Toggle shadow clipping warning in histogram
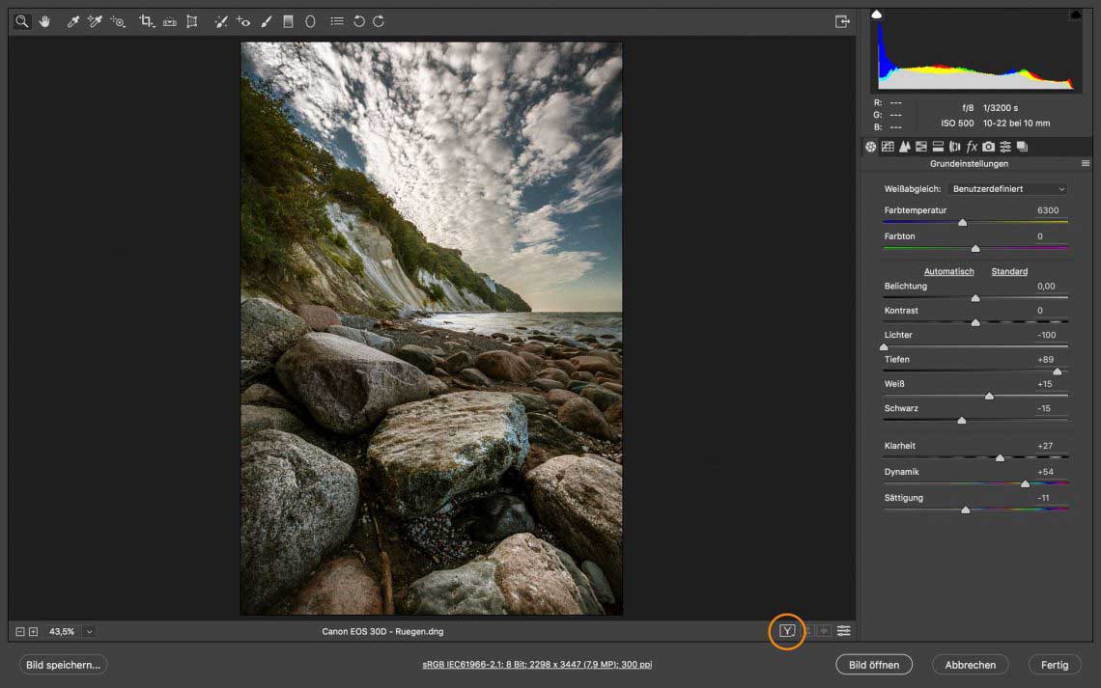 point(877,14)
